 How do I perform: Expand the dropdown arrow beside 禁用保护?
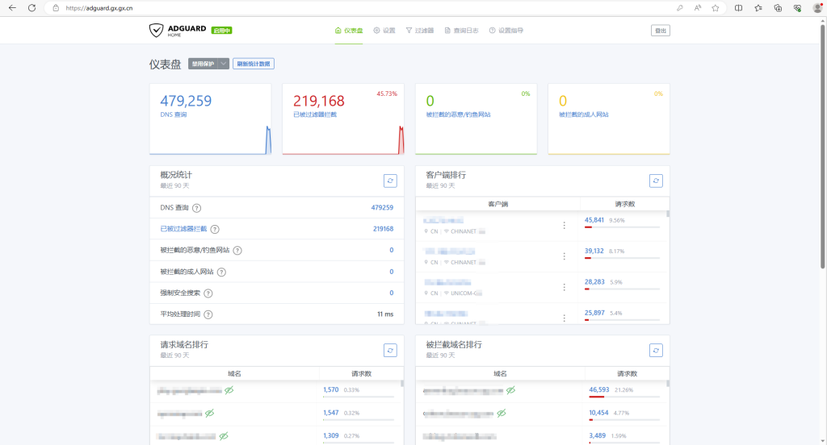pyautogui.click(x=224, y=64)
